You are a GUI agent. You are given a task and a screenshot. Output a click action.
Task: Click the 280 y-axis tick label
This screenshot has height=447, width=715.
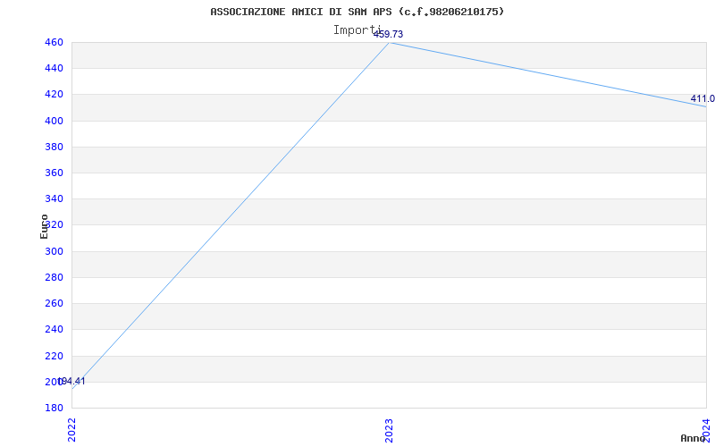(54, 277)
